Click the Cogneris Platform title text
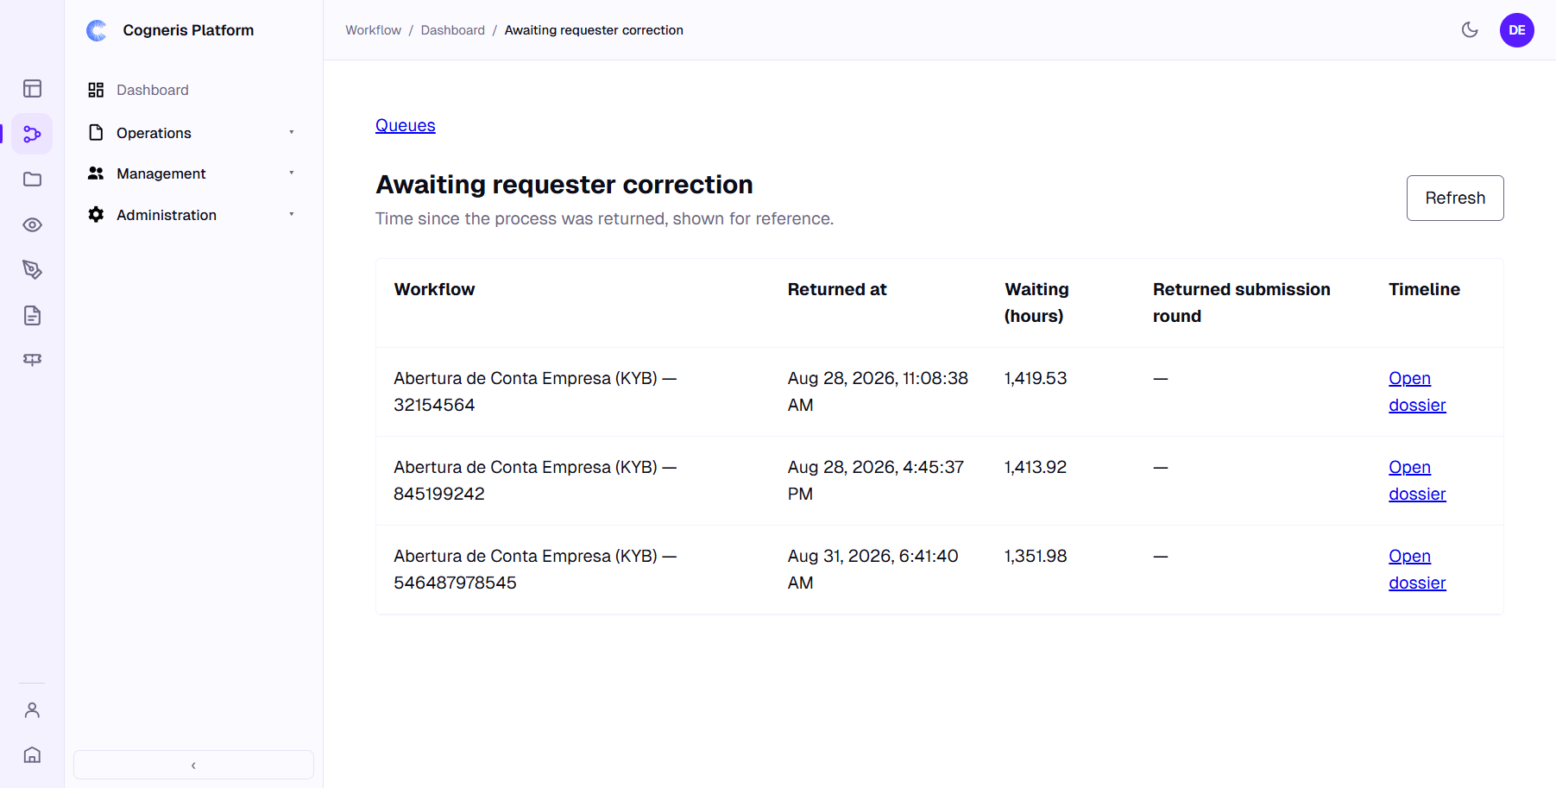 coord(188,30)
